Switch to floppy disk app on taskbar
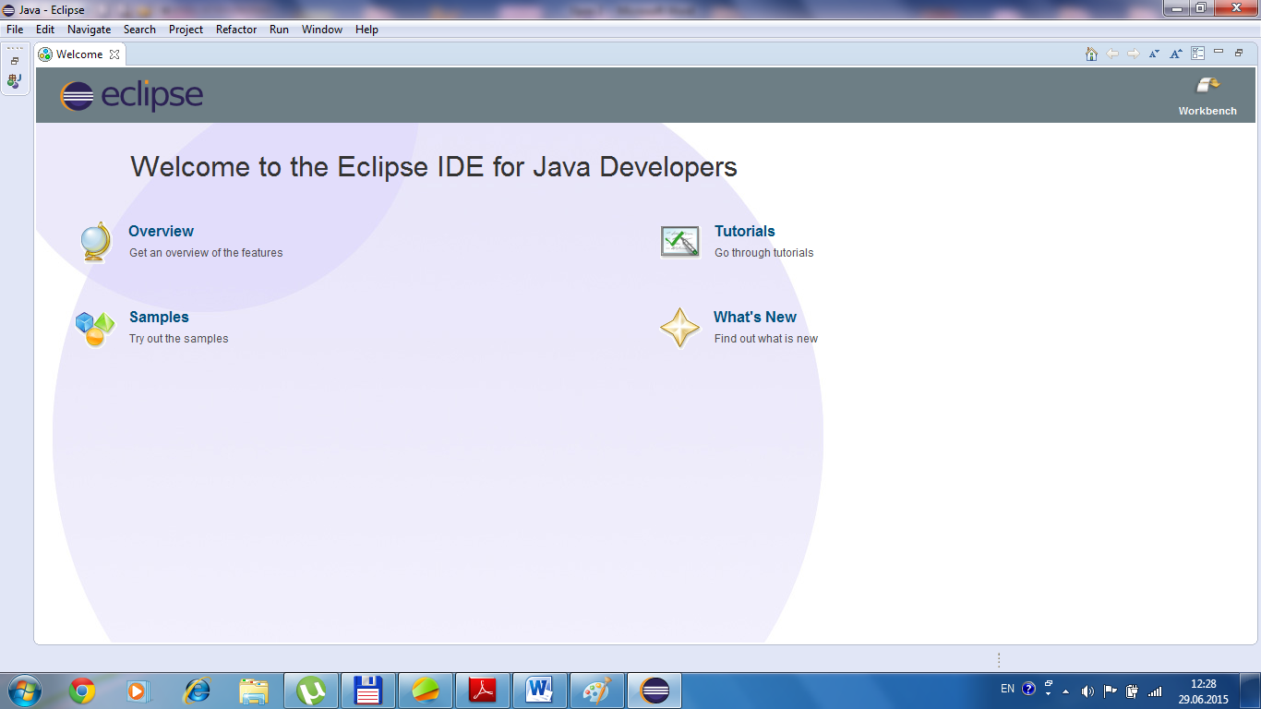This screenshot has width=1261, height=709. point(368,691)
